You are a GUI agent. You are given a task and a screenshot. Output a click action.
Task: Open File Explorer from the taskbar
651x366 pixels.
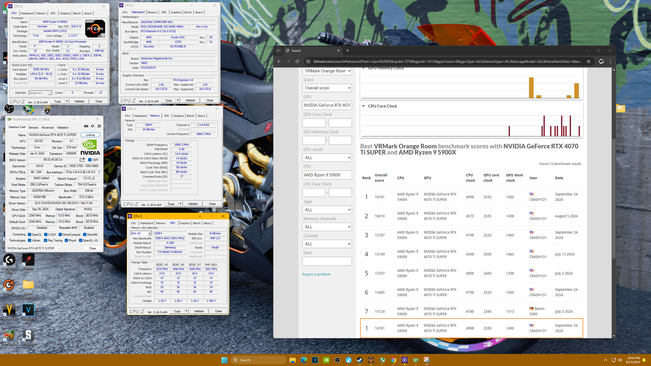(x=293, y=360)
